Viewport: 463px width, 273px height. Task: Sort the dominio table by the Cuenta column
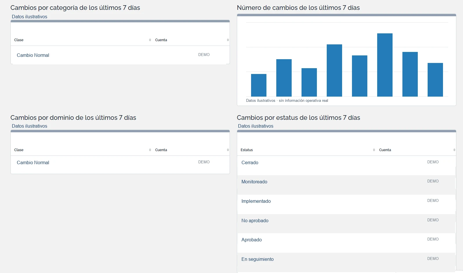coord(228,150)
